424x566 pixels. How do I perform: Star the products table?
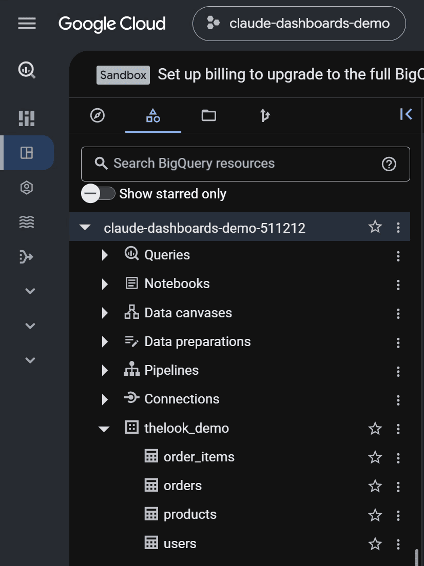(375, 515)
